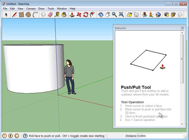The height and width of the screenshot is (140, 189).
Task: Pick the Line pencil tool
Action: point(14,14)
